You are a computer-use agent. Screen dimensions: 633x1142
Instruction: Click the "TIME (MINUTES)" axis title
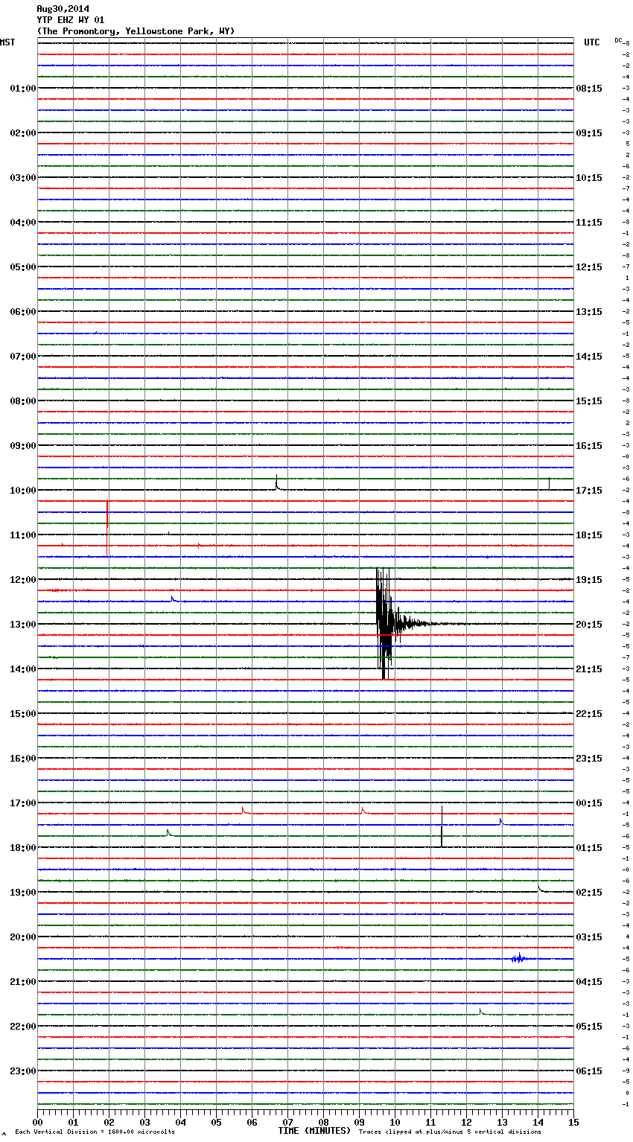pyautogui.click(x=314, y=1131)
